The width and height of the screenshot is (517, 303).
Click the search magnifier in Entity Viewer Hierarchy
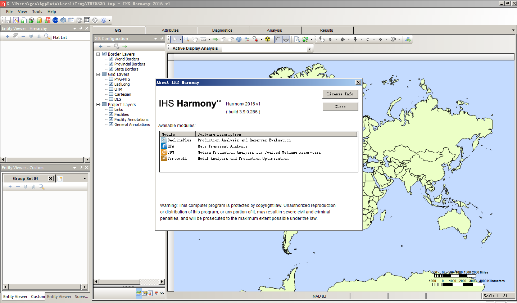(47, 37)
